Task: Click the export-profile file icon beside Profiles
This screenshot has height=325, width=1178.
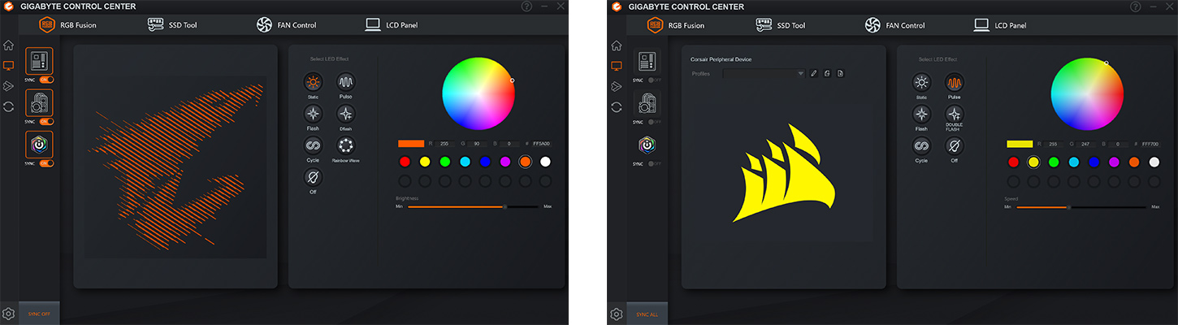Action: (841, 73)
